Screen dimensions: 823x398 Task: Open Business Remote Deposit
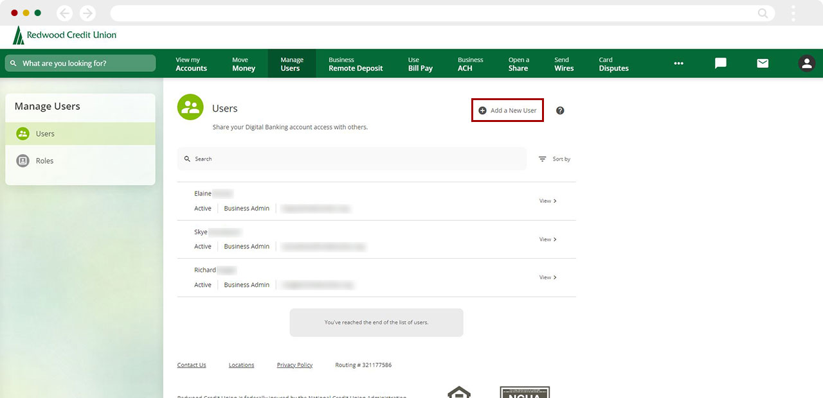(356, 64)
